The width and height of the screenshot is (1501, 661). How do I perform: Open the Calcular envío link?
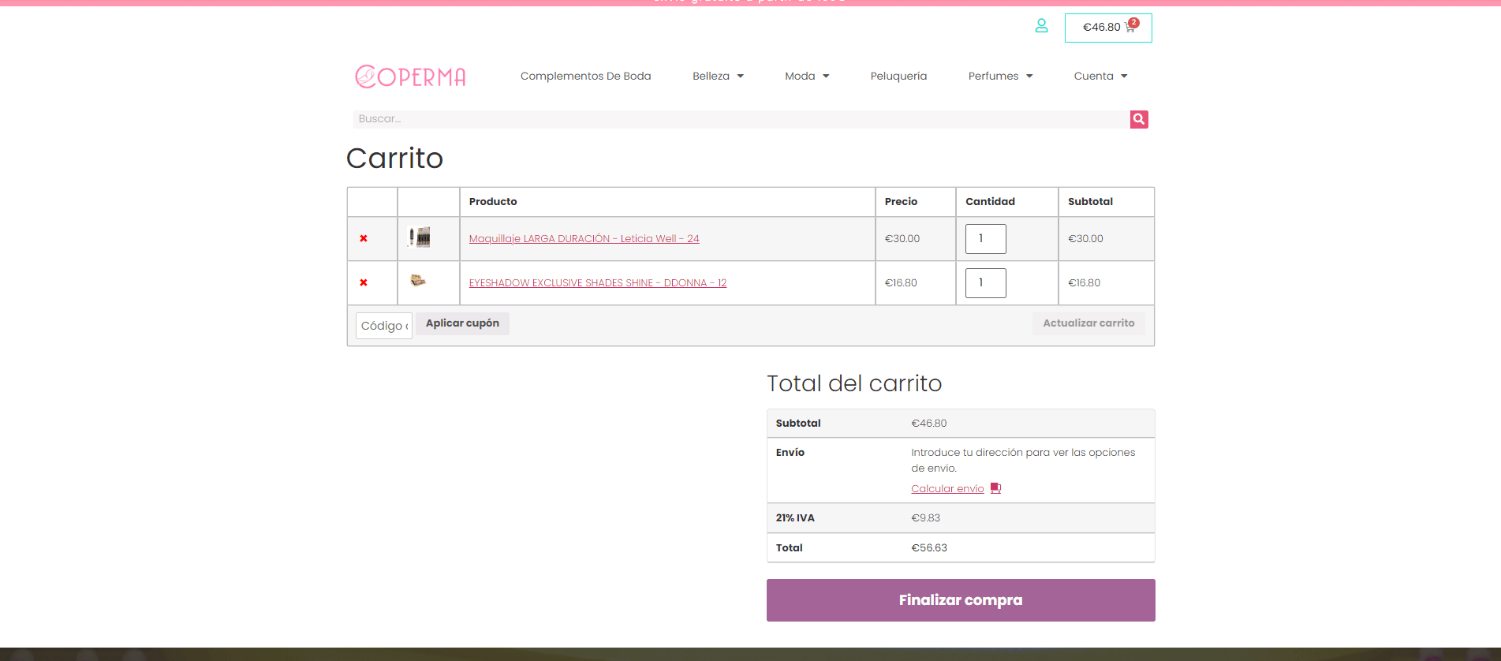click(947, 489)
